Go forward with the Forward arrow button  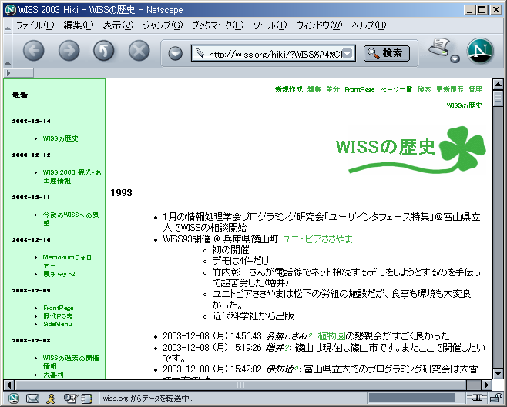[69, 51]
